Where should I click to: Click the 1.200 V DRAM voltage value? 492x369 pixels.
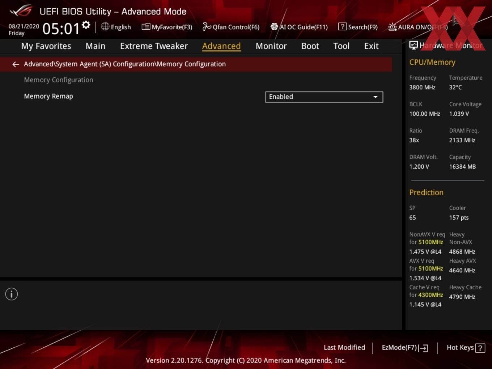click(419, 167)
